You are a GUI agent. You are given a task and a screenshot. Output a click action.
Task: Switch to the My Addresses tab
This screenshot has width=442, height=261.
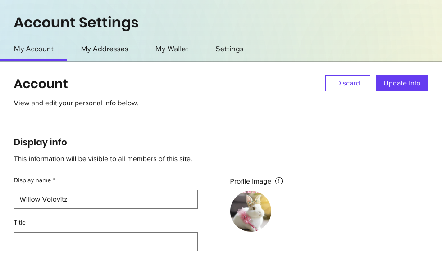tap(105, 49)
